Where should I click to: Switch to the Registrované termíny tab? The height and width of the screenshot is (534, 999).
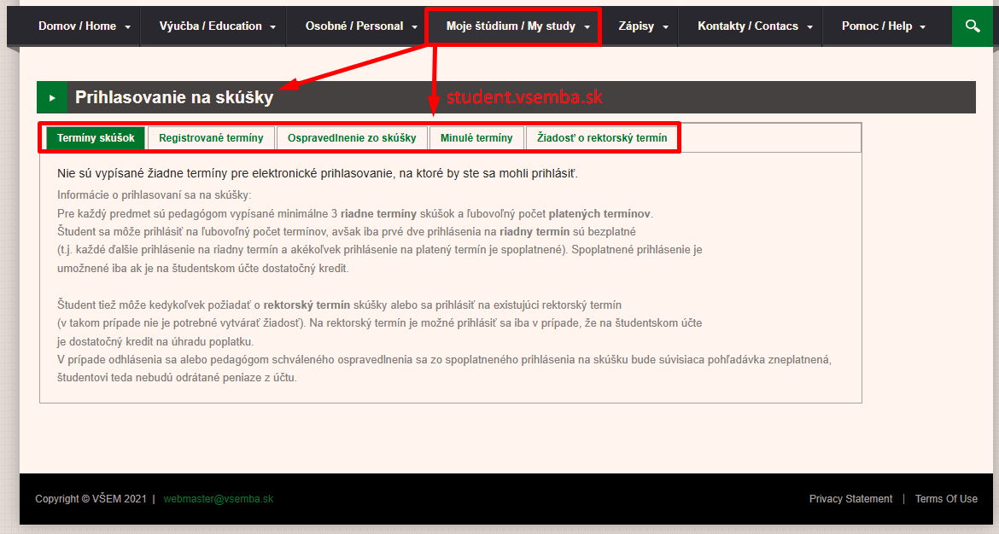[211, 138]
